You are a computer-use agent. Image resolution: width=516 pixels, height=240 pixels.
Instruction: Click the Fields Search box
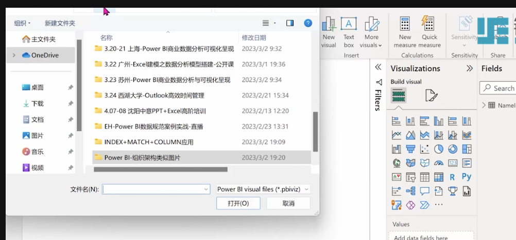tap(498, 88)
